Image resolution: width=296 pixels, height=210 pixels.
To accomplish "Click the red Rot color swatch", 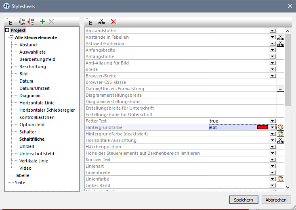I will pos(262,127).
